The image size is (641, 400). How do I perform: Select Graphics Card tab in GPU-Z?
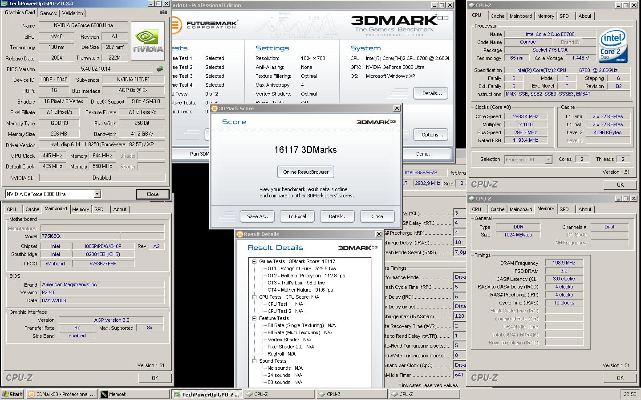pyautogui.click(x=20, y=12)
